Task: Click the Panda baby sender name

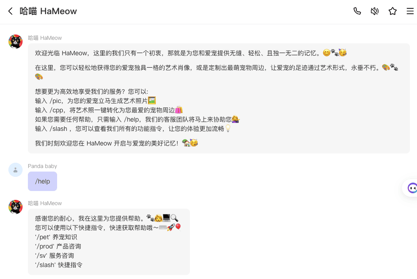Action: coord(42,166)
